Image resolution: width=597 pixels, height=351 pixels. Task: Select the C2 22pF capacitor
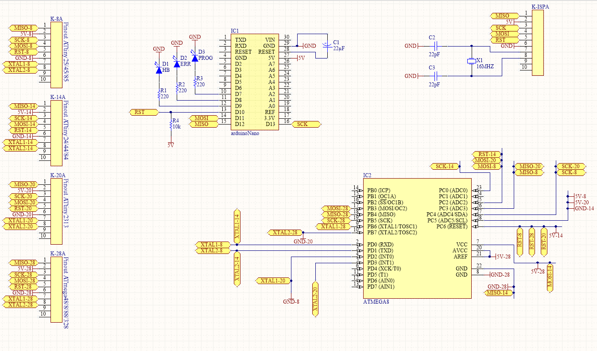pos(436,46)
